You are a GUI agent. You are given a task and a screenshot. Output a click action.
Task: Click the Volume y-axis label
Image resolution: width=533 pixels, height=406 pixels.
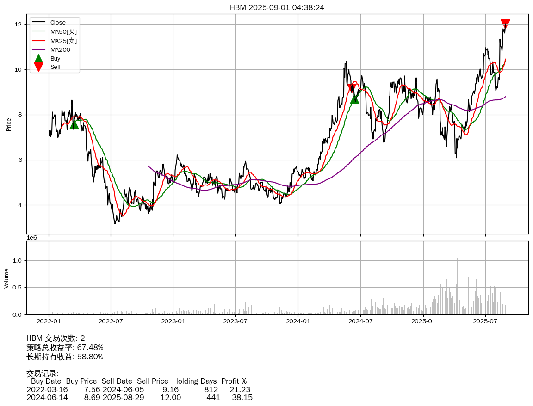(x=6, y=278)
